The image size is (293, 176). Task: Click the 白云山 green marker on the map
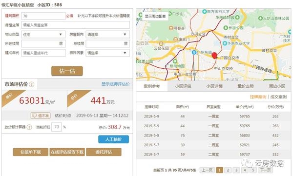tap(169, 14)
